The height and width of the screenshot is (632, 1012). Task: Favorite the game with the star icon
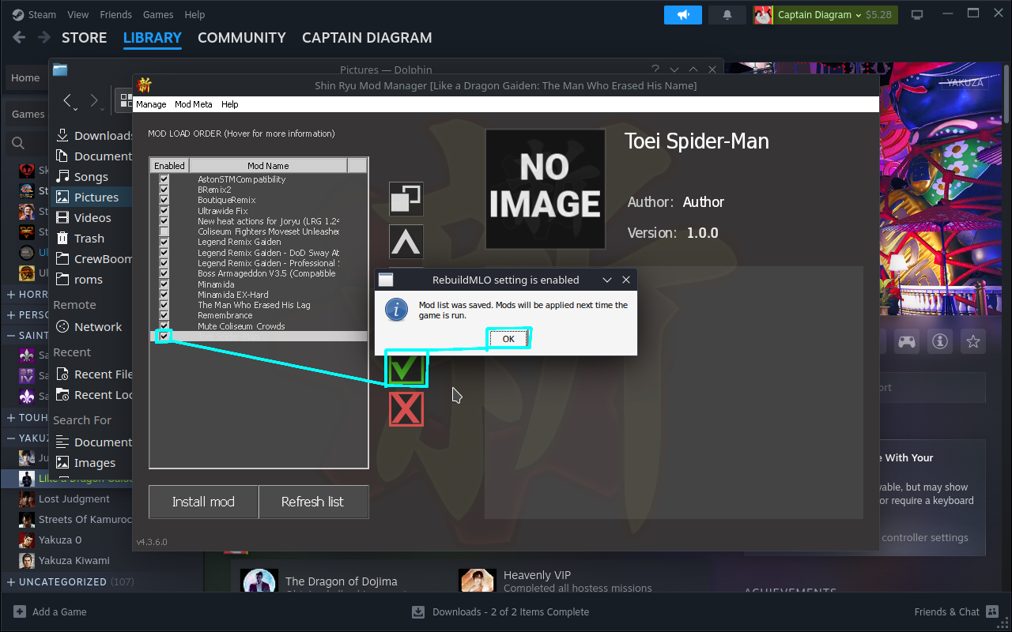point(973,341)
